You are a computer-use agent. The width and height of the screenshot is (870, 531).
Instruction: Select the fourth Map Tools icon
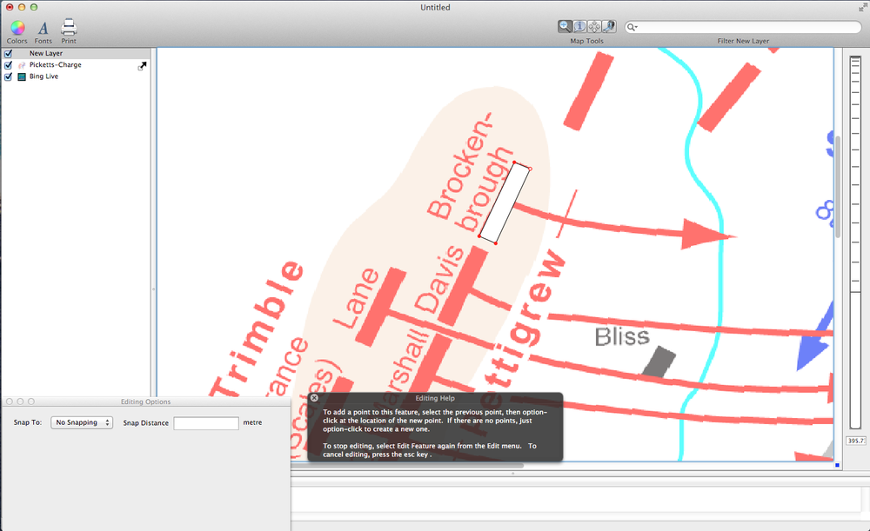pyautogui.click(x=609, y=27)
